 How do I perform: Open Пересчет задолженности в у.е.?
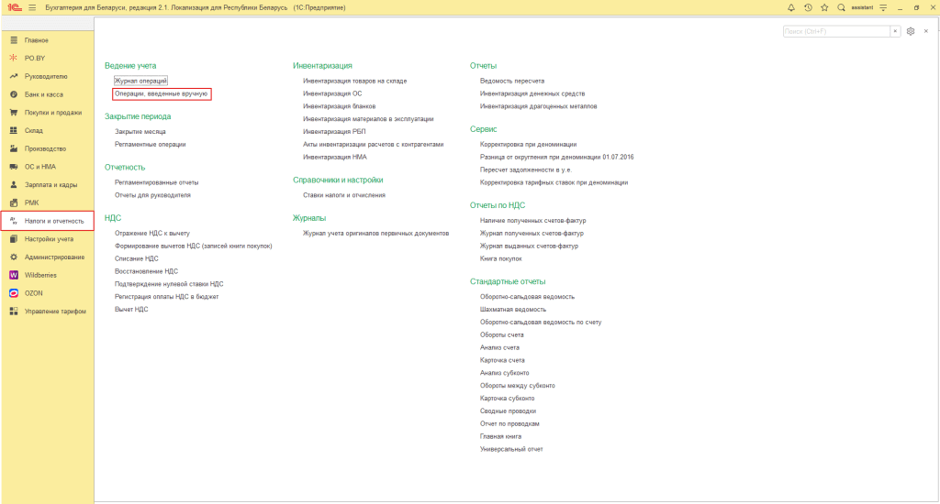[x=525, y=170]
